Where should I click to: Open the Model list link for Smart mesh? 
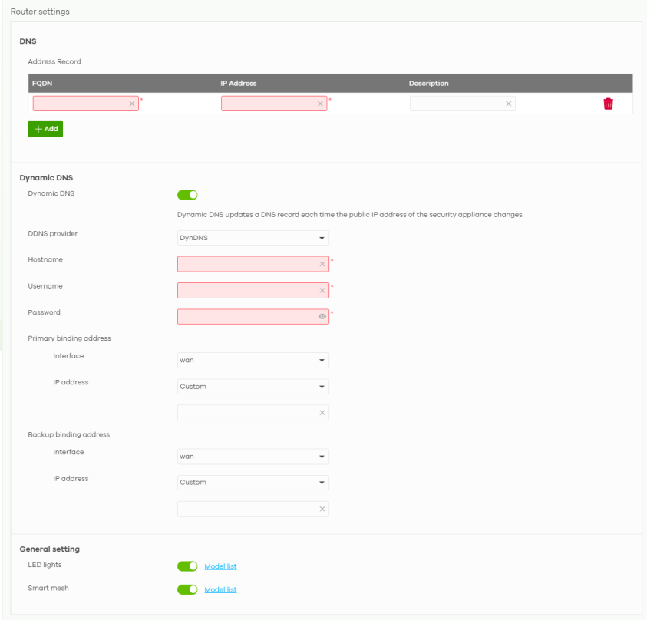[x=220, y=590]
